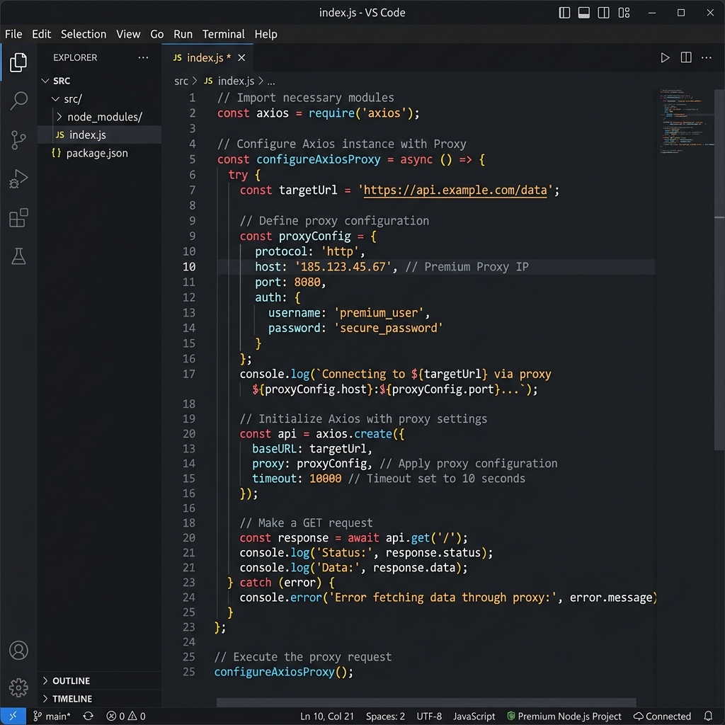The height and width of the screenshot is (725, 725).
Task: Click the 'premium_user' username string
Action: [379, 313]
